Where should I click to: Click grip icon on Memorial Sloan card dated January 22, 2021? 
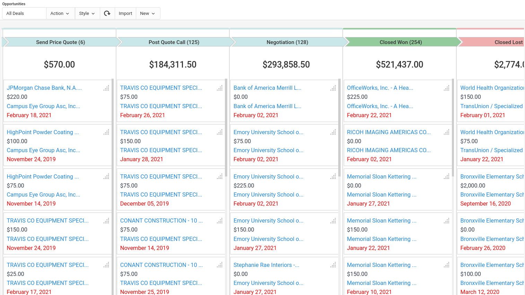click(x=447, y=221)
